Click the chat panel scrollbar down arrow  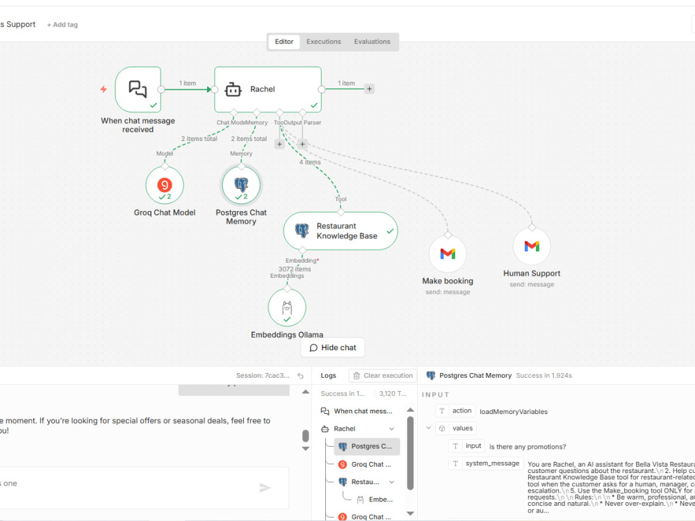tap(305, 449)
